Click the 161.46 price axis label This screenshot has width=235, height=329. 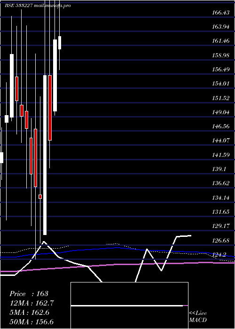point(221,41)
